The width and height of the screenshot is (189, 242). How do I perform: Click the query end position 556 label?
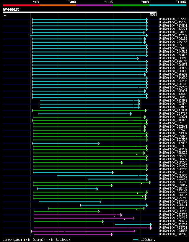[153, 15]
